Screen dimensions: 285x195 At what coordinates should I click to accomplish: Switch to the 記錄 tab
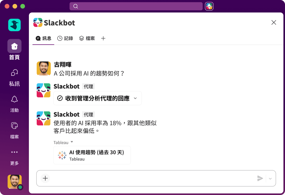click(65, 38)
